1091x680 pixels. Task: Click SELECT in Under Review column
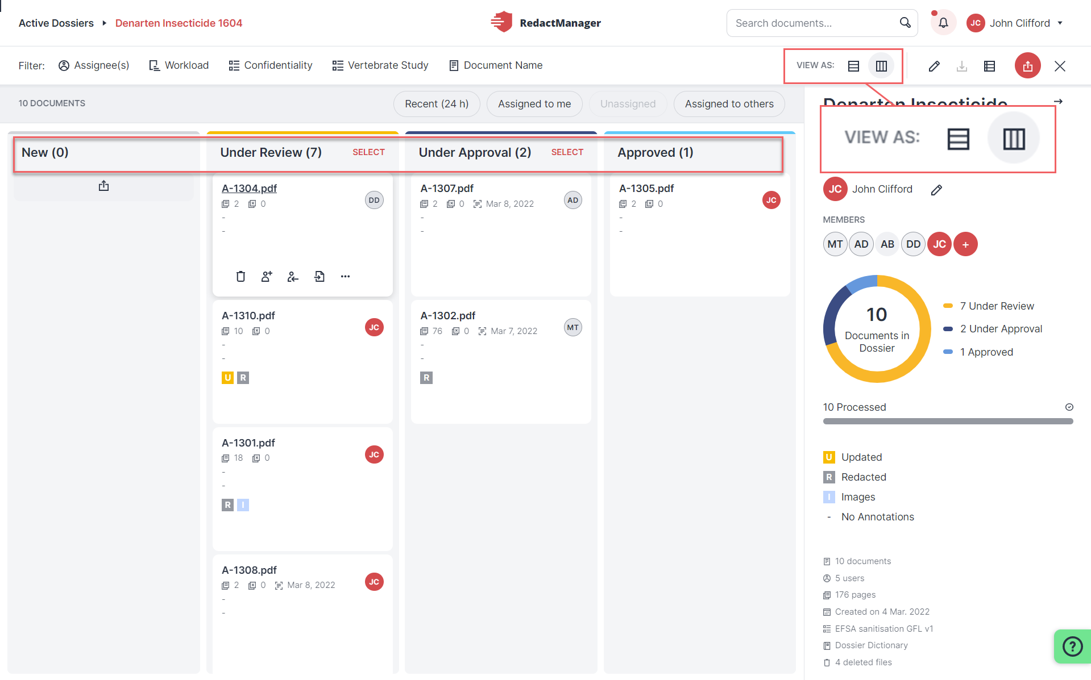(x=368, y=152)
